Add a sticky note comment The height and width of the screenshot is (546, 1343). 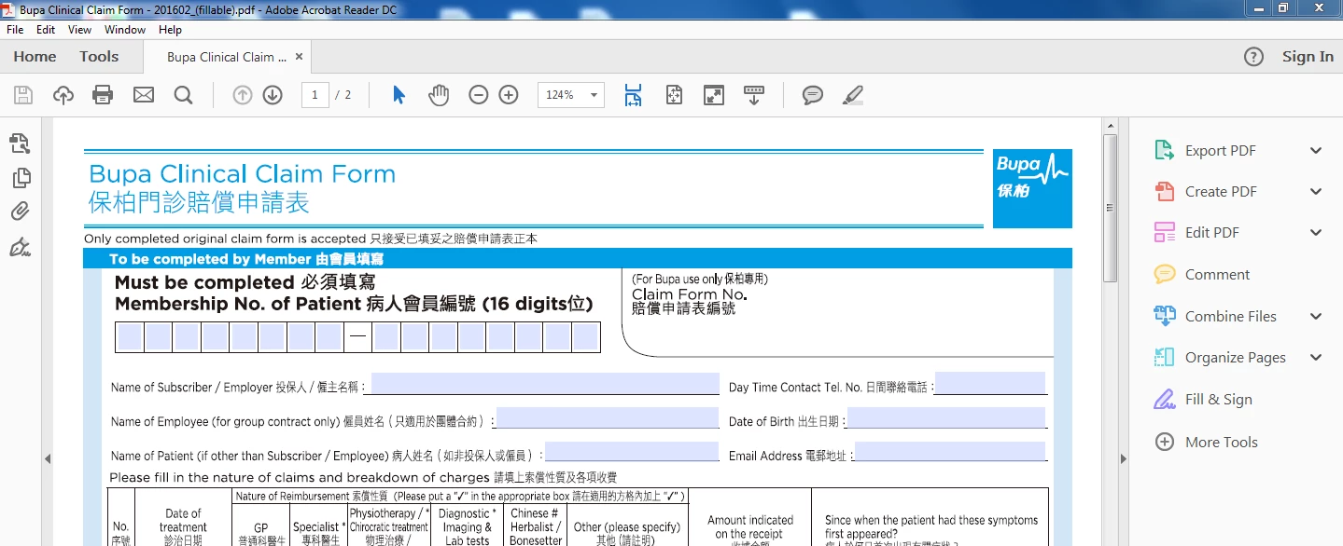point(813,95)
